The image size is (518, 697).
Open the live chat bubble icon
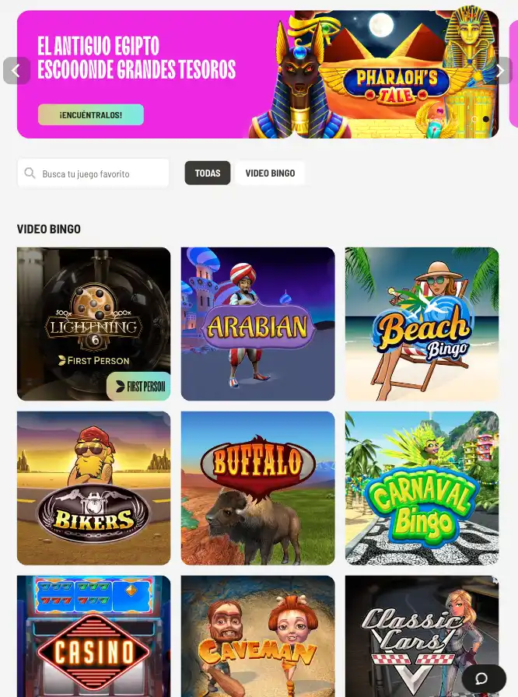coord(484,678)
